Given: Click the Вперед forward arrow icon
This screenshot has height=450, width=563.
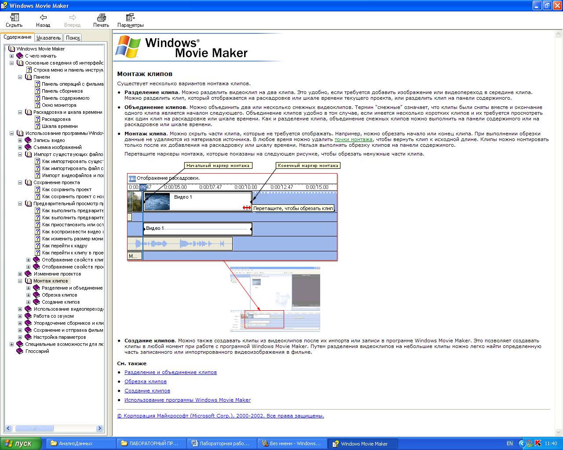Looking at the screenshot, I should tap(73, 17).
